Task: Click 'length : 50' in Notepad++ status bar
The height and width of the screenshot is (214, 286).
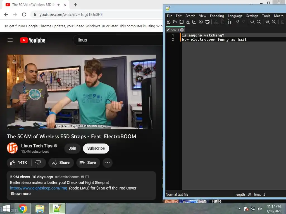Action: click(x=243, y=194)
